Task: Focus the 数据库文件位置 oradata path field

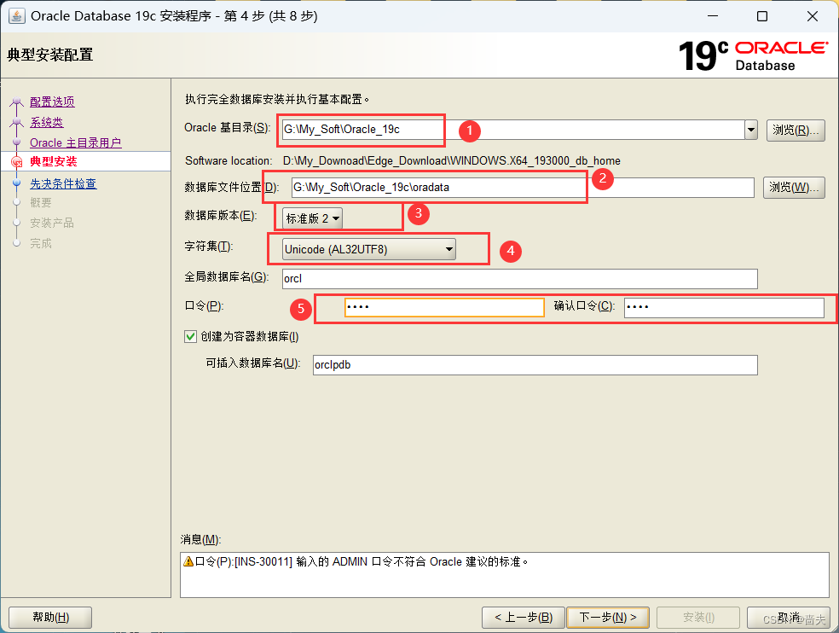Action: tap(523, 188)
